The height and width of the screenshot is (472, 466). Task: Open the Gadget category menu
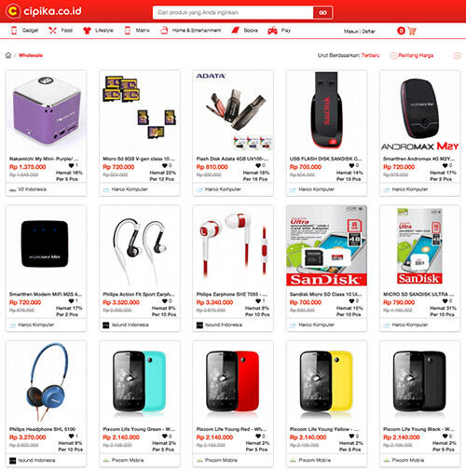(x=25, y=31)
